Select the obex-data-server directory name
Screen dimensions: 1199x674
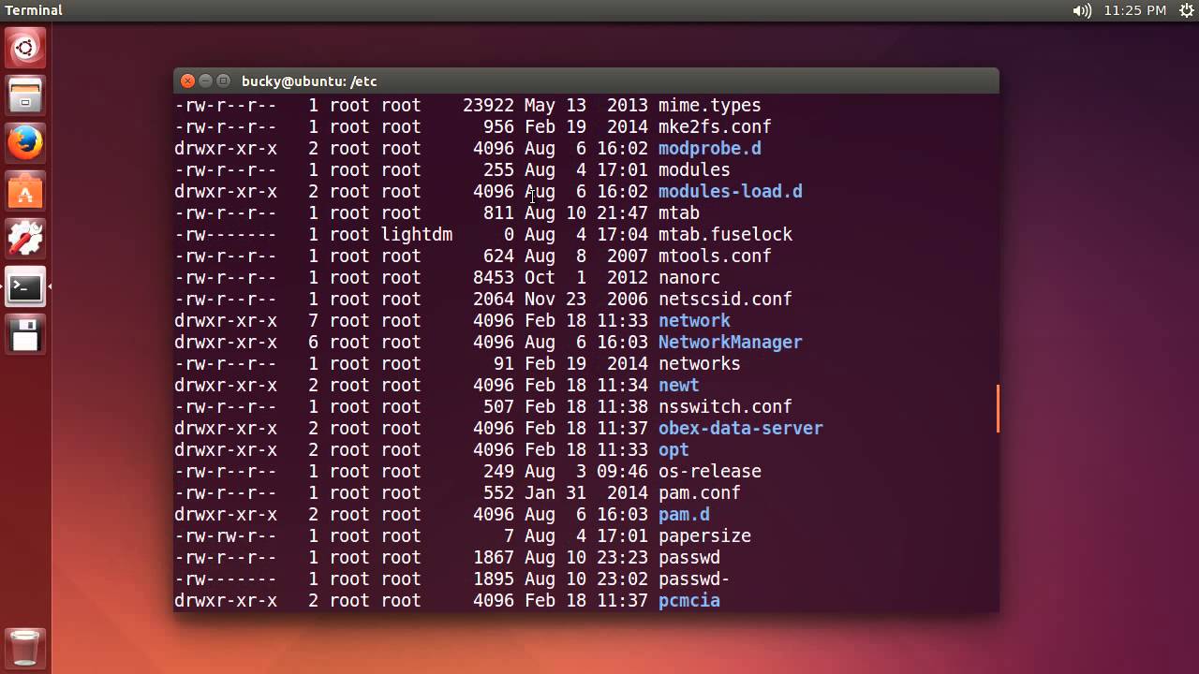tap(740, 428)
